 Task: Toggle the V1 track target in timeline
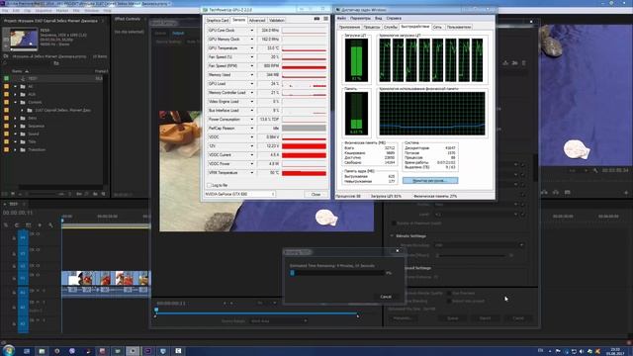point(23,278)
